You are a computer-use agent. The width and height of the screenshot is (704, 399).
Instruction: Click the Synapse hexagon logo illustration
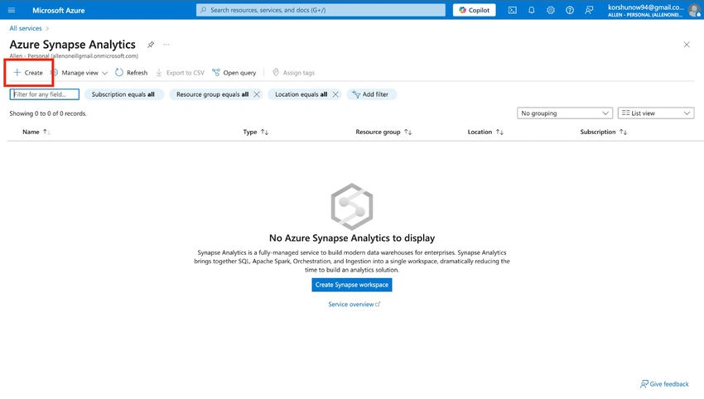point(351,206)
